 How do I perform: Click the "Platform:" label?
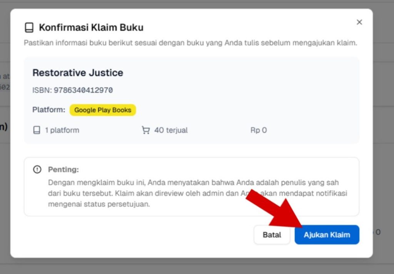tap(49, 110)
